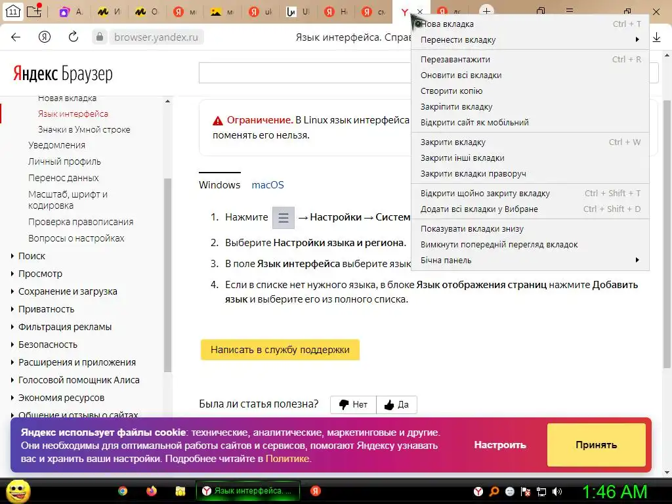Switch to the tab right of the active tab
672x504 pixels.
tap(450, 12)
